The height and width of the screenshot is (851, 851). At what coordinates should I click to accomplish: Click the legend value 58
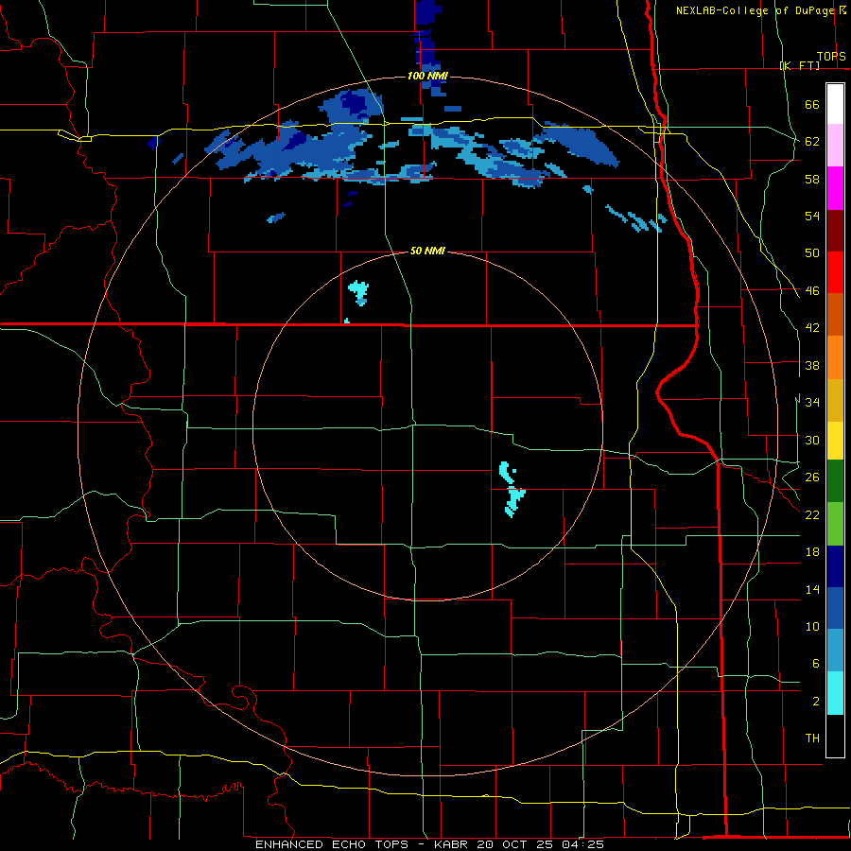(812, 179)
